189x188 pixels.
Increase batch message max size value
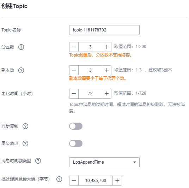[117, 181]
